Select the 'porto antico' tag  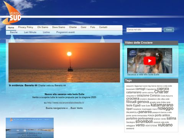163,115
